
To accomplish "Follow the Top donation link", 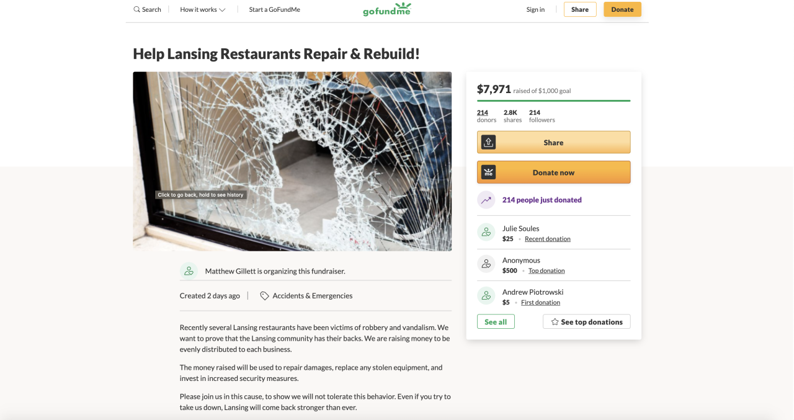I will coord(546,270).
